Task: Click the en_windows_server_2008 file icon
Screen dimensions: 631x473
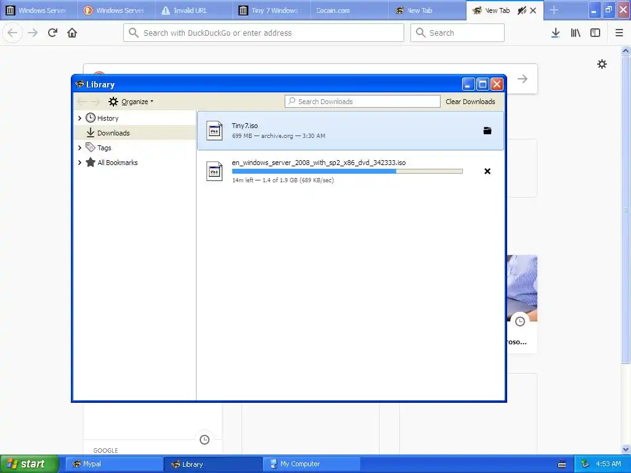Action: pyautogui.click(x=214, y=171)
